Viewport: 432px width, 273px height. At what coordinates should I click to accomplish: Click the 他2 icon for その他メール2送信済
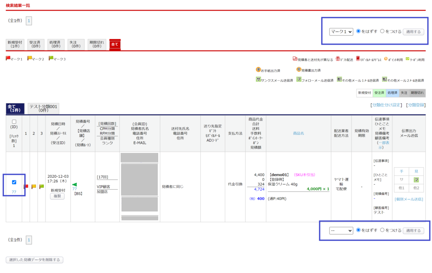pyautogui.click(x=384, y=80)
